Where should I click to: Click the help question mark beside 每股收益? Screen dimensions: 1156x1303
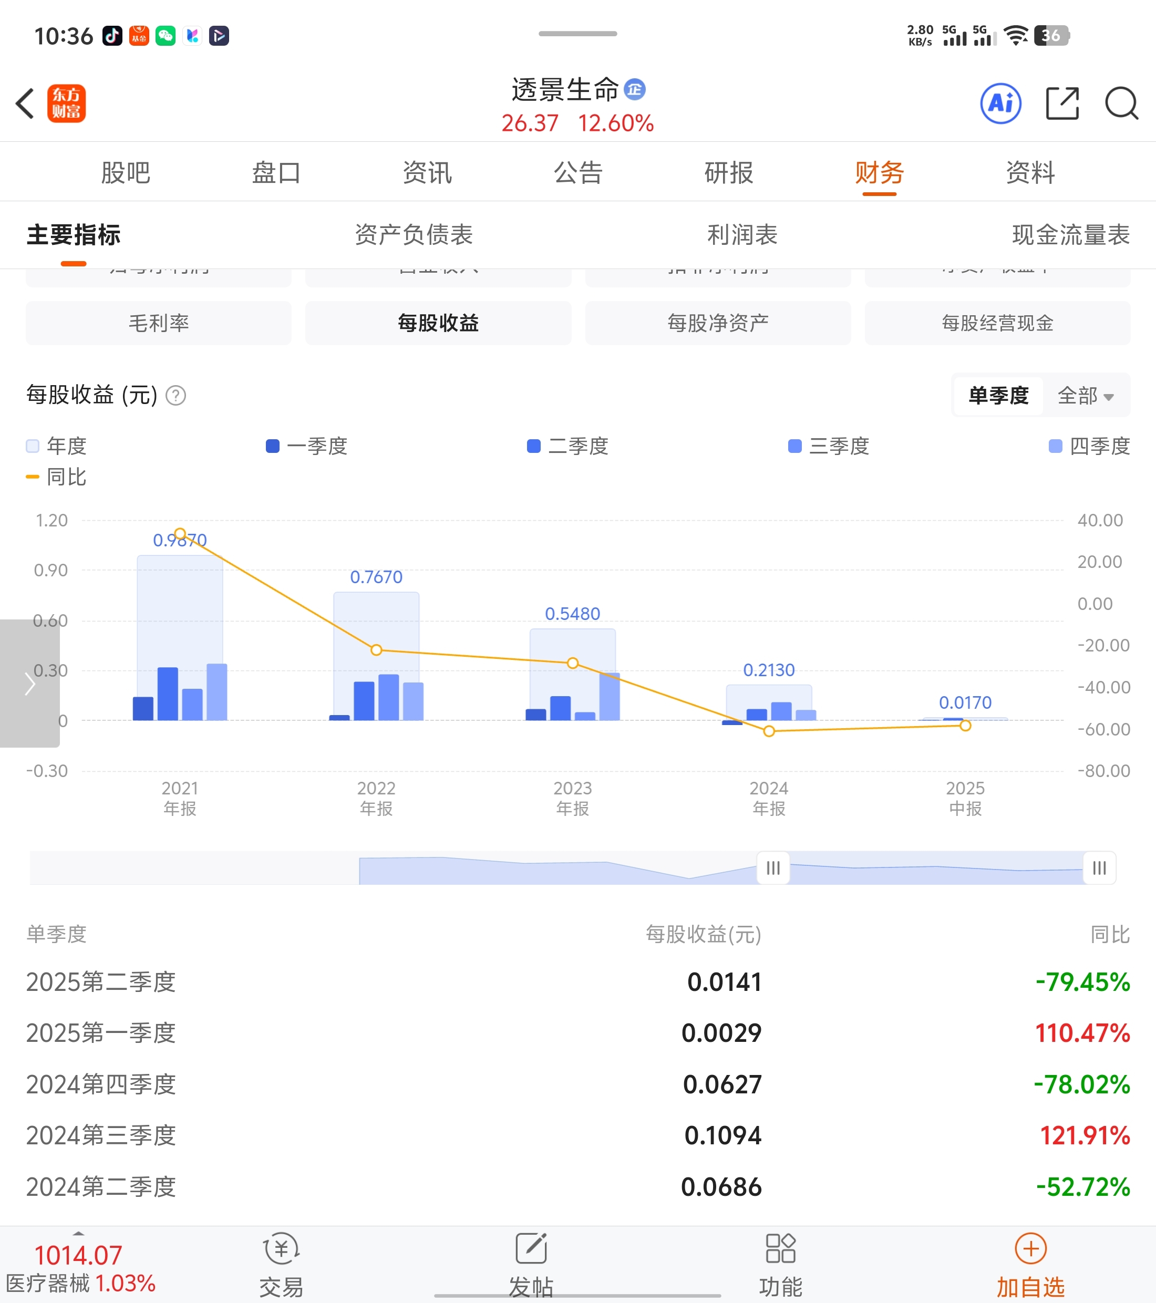[x=176, y=396]
